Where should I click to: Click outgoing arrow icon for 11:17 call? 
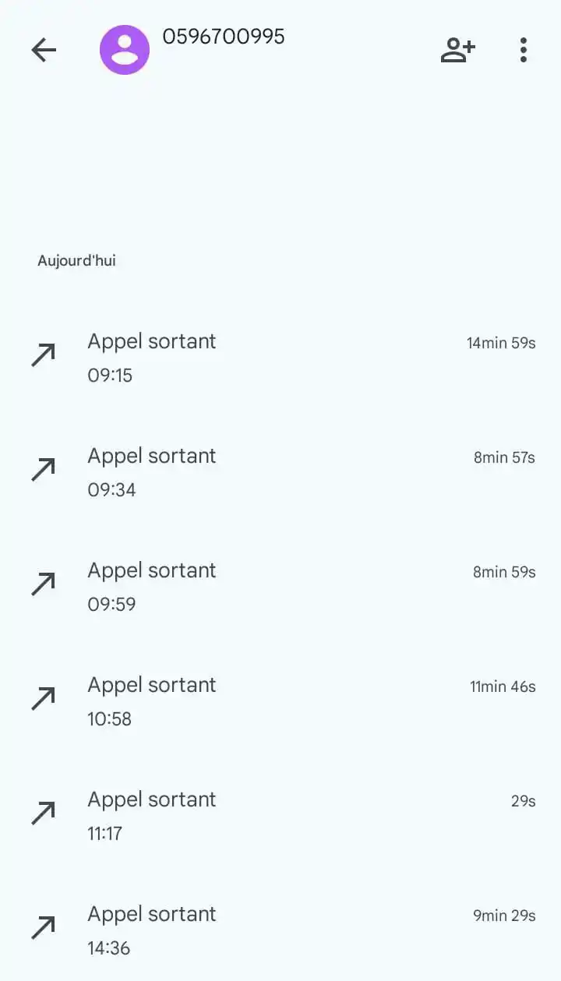tap(44, 813)
